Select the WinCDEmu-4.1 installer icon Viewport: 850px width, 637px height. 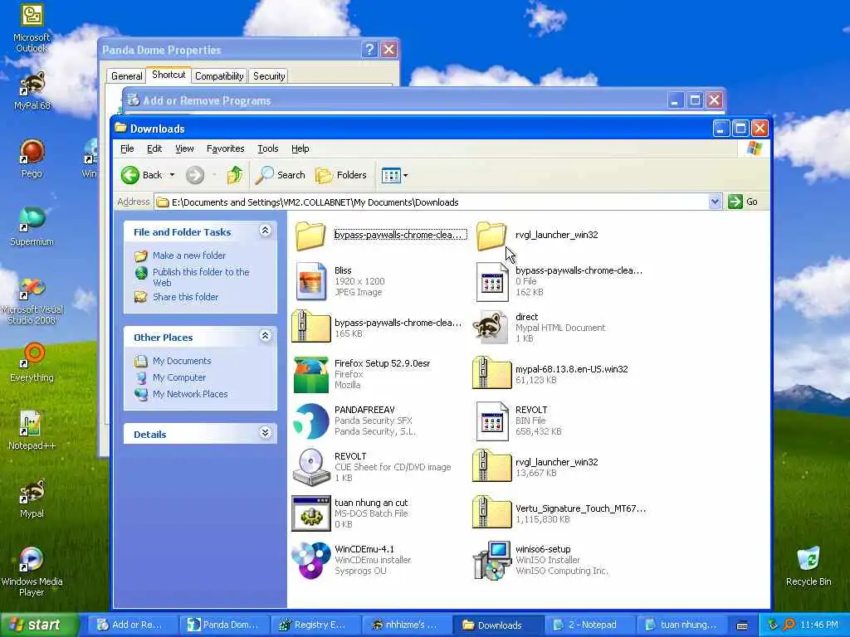click(310, 560)
